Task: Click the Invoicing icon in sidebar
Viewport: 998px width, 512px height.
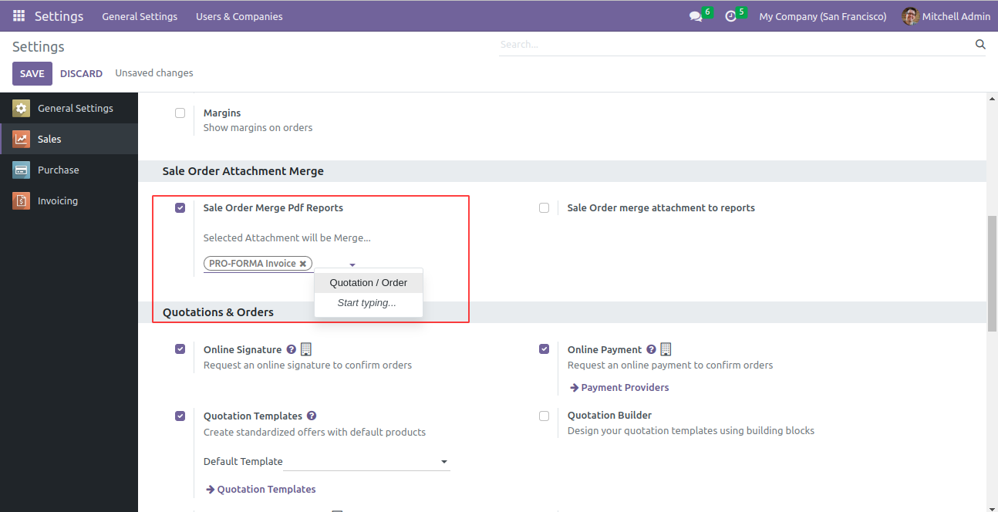Action: [22, 201]
